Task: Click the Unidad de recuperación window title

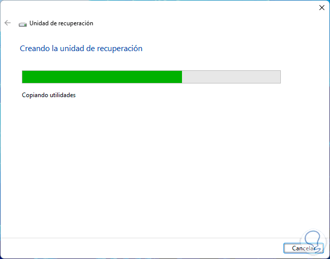Action: point(61,23)
